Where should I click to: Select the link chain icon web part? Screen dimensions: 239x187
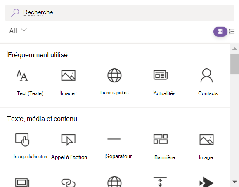point(68,182)
